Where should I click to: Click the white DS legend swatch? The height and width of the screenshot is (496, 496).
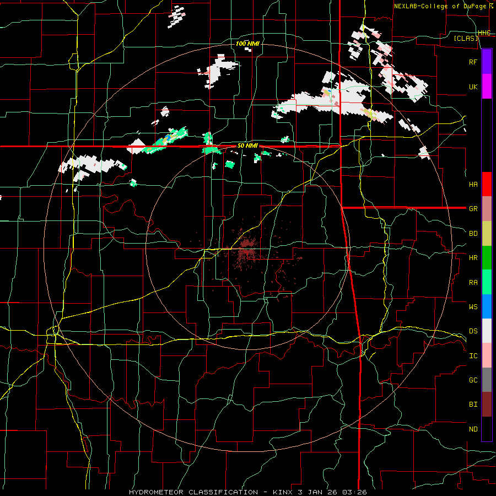click(x=487, y=331)
